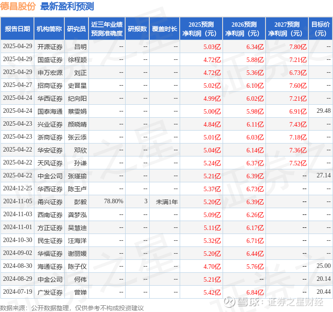Click the 广发证券 cell
The width and height of the screenshot is (333, 312).
pyautogui.click(x=50, y=292)
